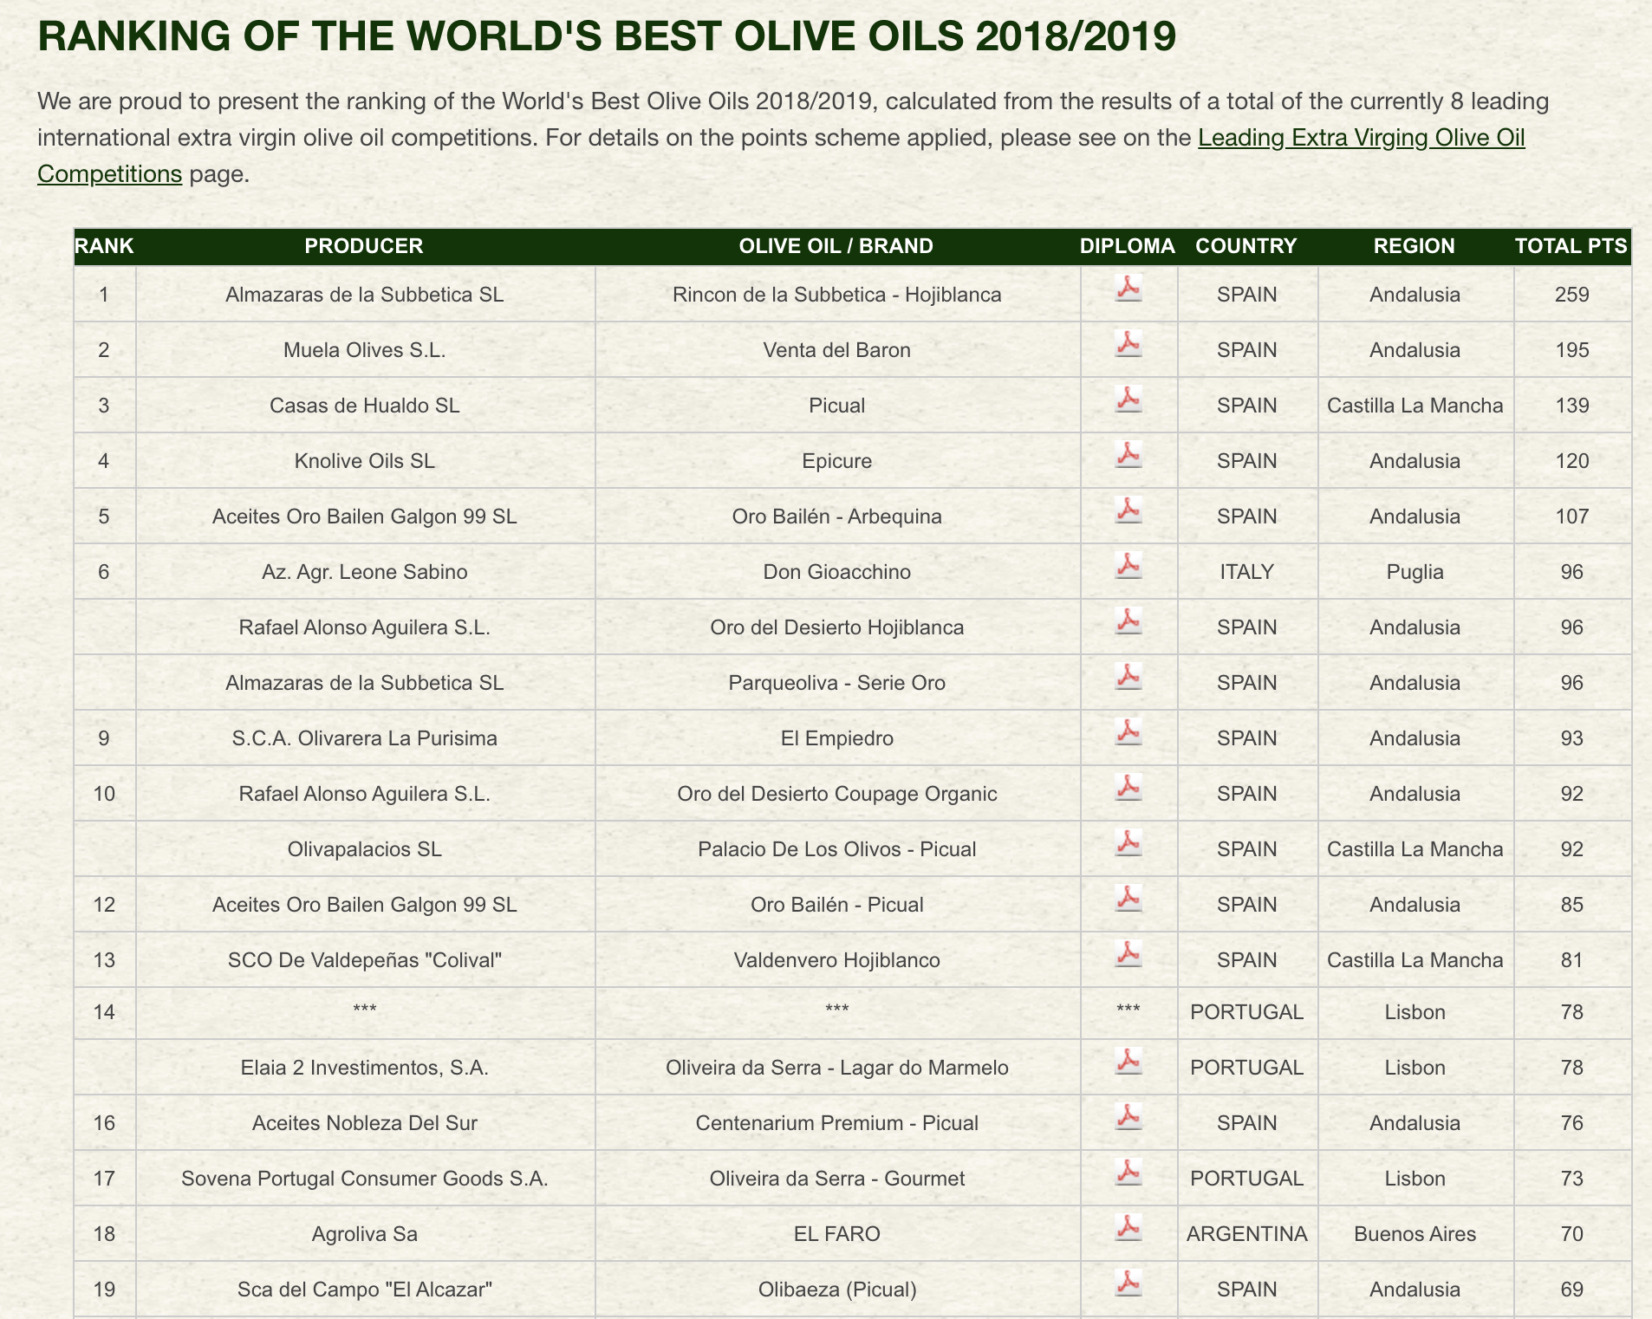The image size is (1652, 1319).
Task: Open PDF diploma in Casas de Hualdo row
Action: click(x=1128, y=399)
